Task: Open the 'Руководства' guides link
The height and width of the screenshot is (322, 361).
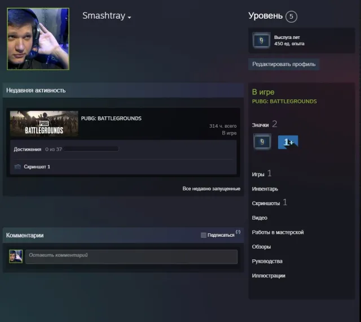Action: pos(267,262)
